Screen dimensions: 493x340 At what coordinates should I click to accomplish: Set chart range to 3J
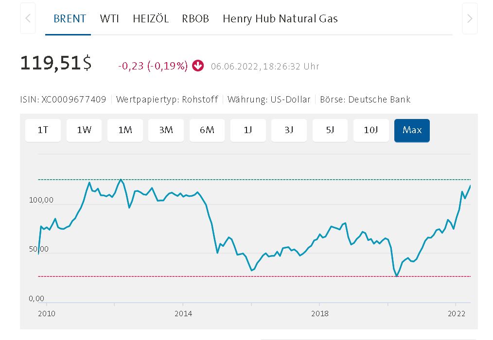tap(289, 130)
